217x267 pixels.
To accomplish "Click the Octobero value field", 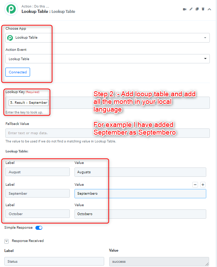I will tap(140, 214).
